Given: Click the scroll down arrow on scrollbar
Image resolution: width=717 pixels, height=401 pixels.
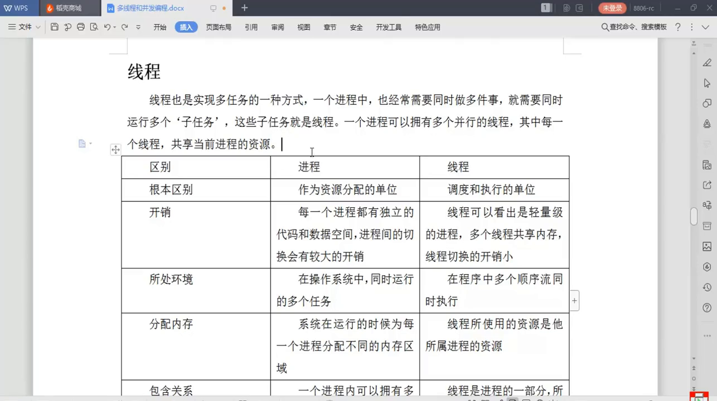Looking at the screenshot, I should tap(694, 359).
